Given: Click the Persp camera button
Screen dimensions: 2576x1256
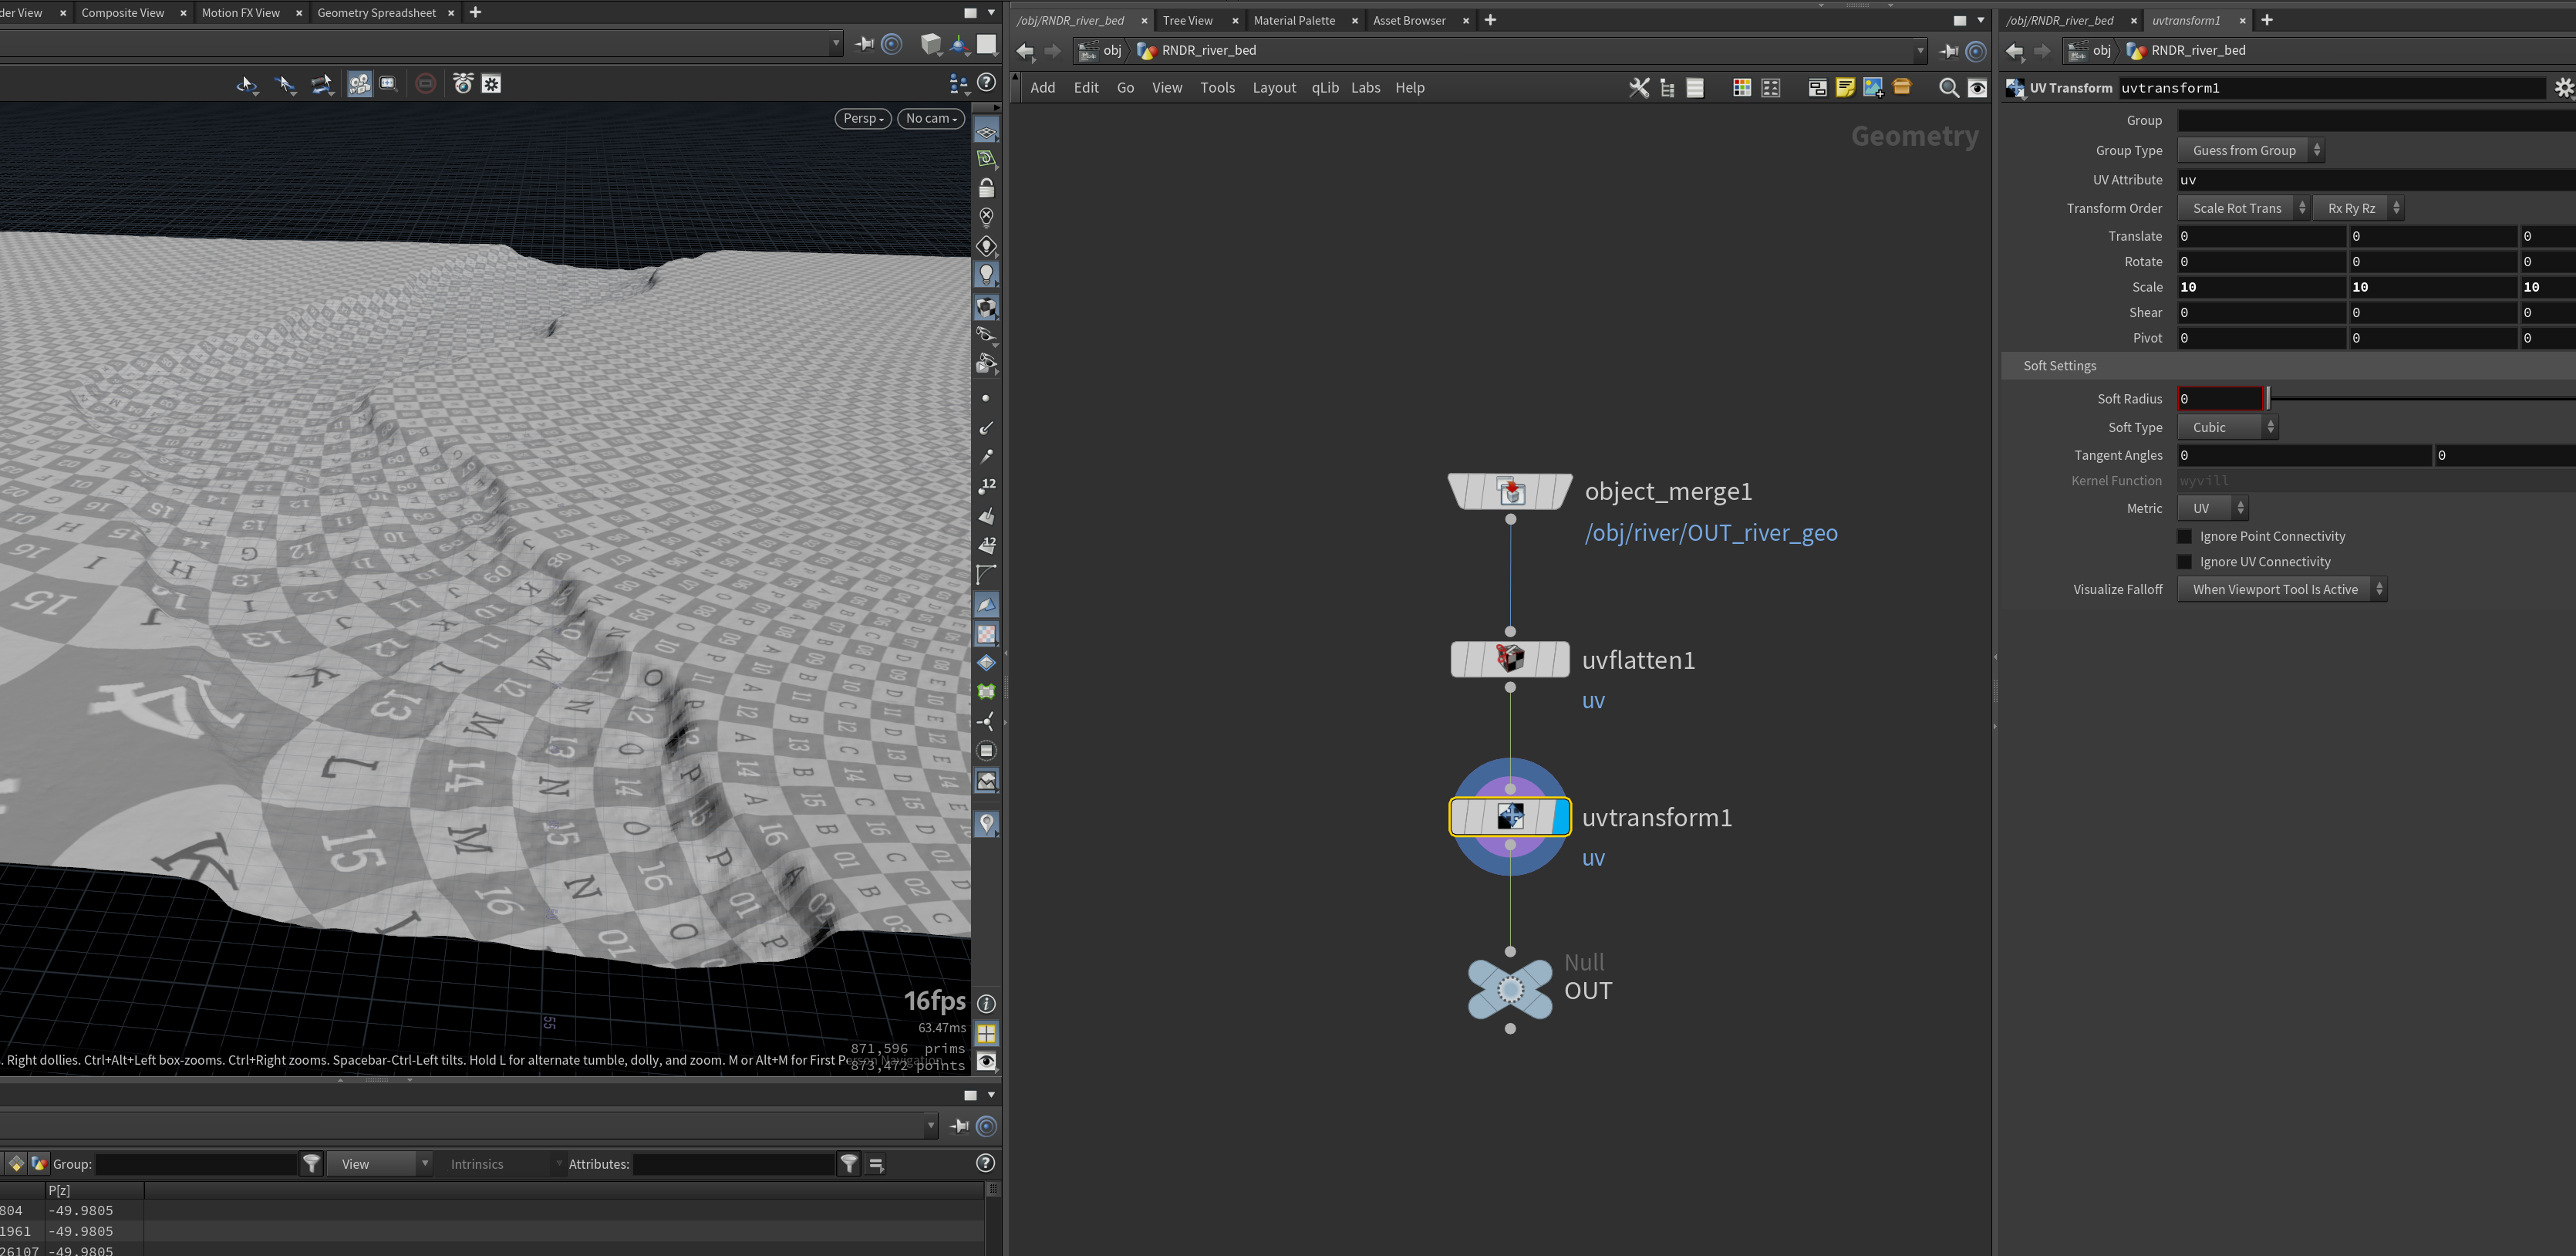Looking at the screenshot, I should coord(863,118).
